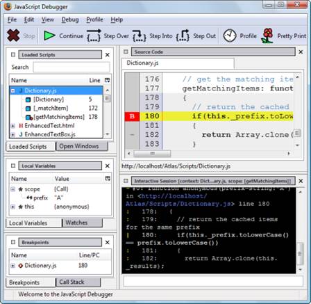Expand the EnhancedTest.html tree node
The height and width of the screenshot is (304, 311).
click(13, 126)
